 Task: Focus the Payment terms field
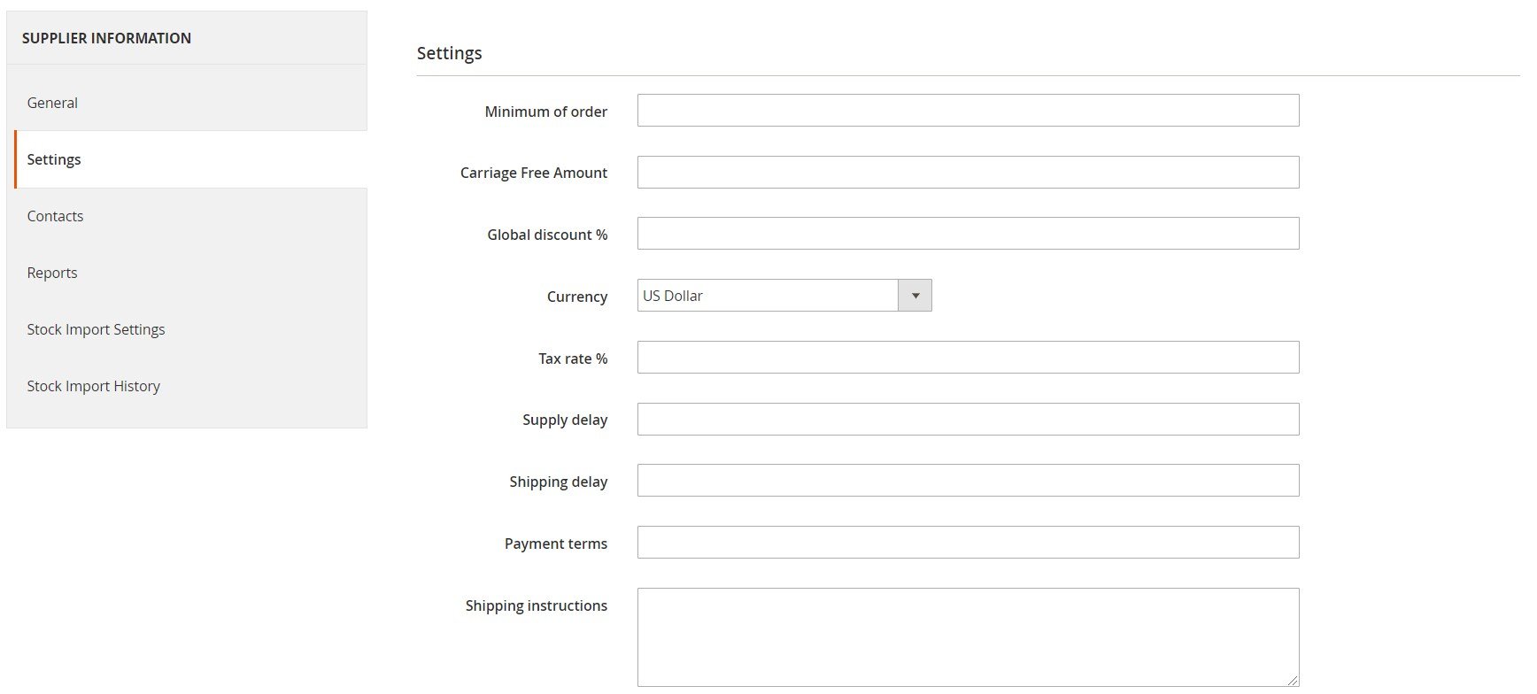968,543
